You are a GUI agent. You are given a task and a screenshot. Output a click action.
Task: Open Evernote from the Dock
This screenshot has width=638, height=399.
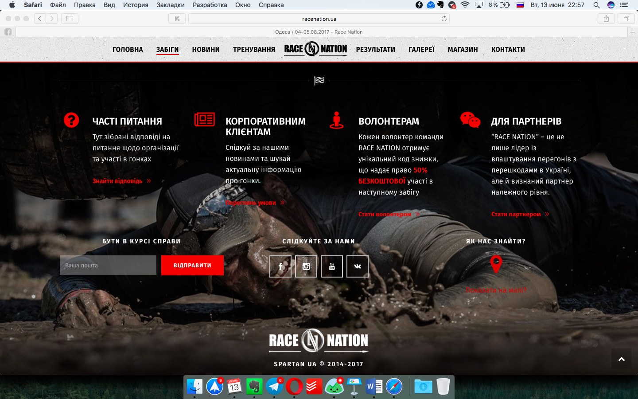[254, 387]
